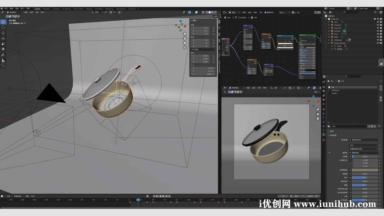384x216 pixels.
Task: Open the outliner filter funnel icon
Action: click(375, 12)
